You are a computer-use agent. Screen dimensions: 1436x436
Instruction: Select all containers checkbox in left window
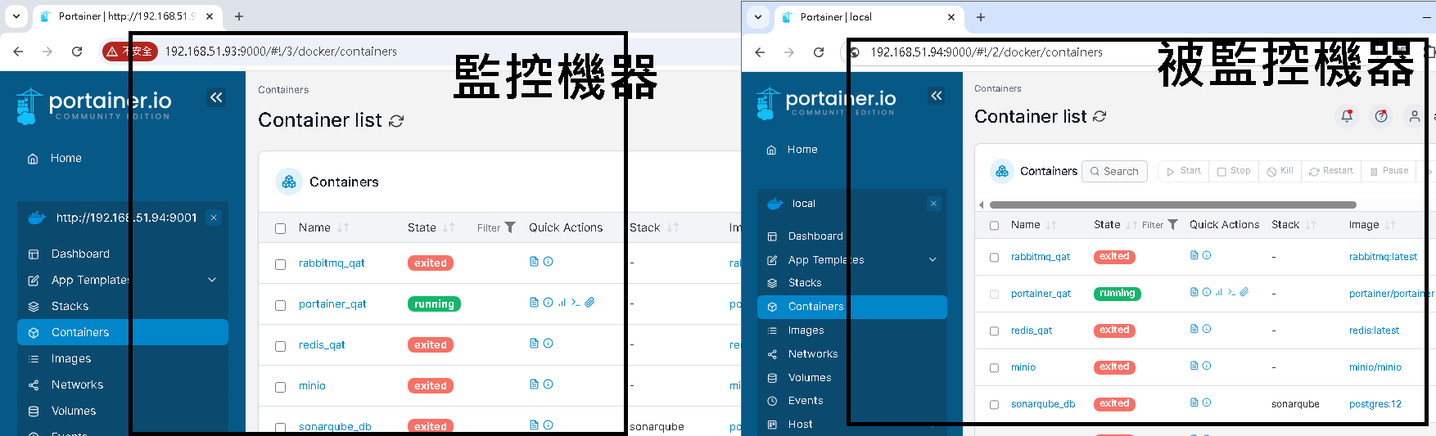point(280,228)
